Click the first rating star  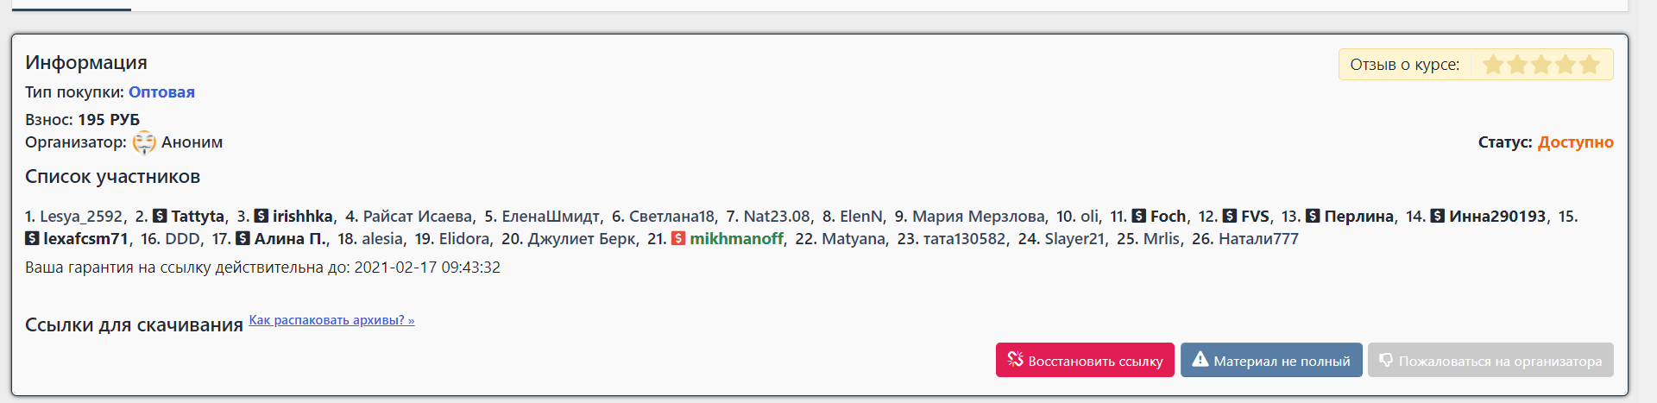tap(1493, 65)
